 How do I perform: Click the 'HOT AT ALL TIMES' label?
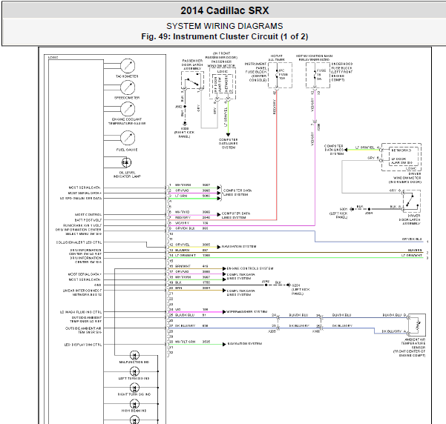click(x=277, y=58)
